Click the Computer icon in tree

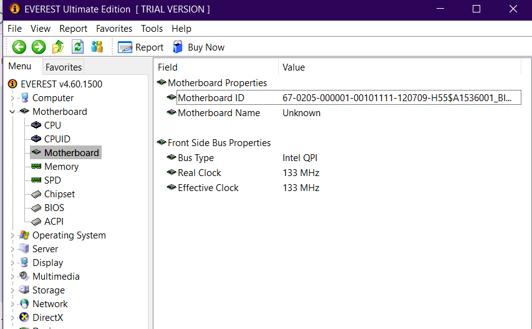[24, 98]
